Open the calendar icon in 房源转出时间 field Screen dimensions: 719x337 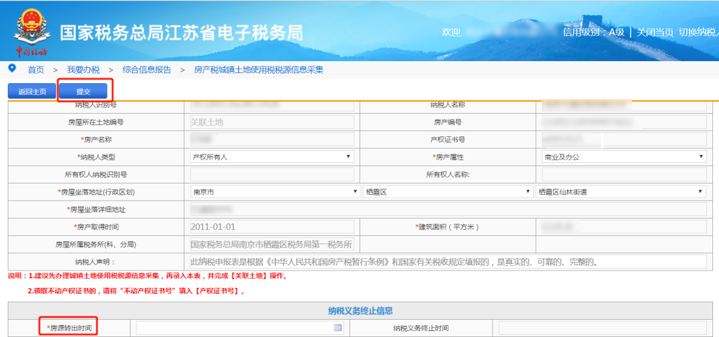338,328
